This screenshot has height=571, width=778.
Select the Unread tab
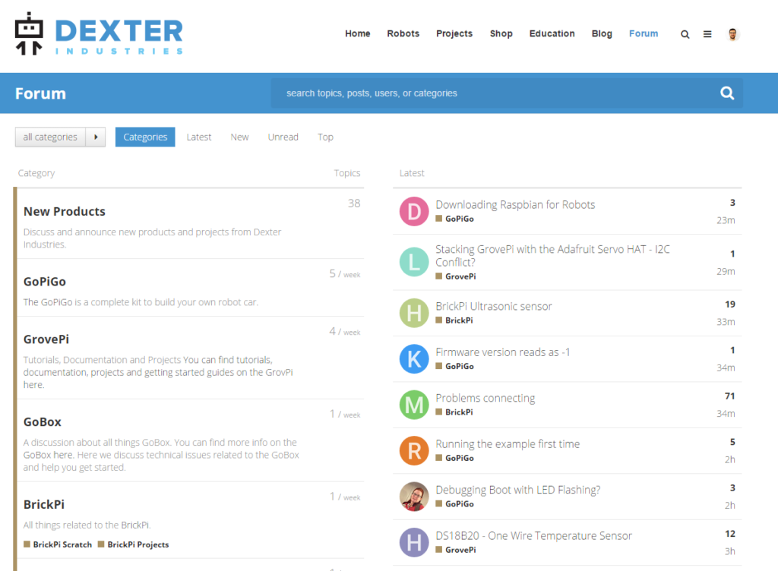click(x=283, y=137)
